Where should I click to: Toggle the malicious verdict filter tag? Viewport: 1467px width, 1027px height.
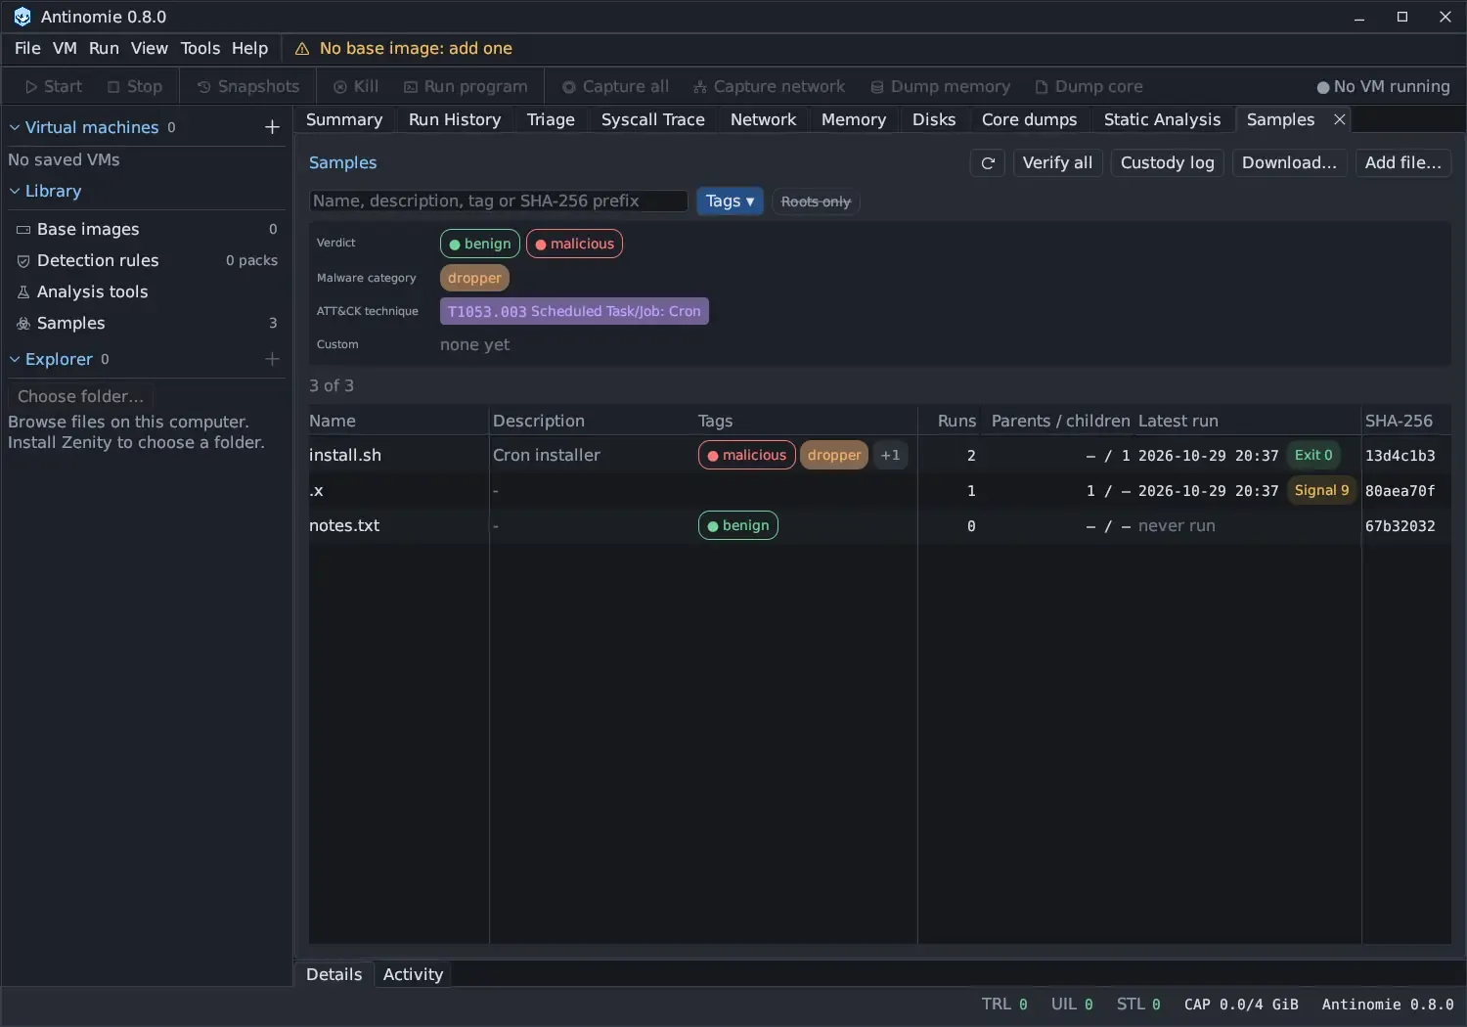tap(574, 244)
